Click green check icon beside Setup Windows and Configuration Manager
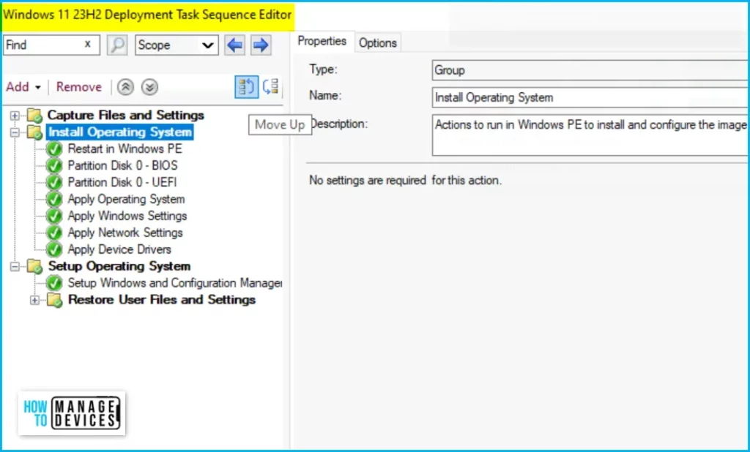750x452 pixels. click(54, 283)
